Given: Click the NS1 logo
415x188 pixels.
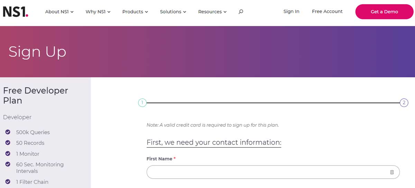Looking at the screenshot, I should click(16, 12).
